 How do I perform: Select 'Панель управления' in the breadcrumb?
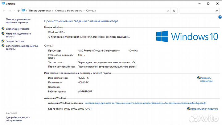pos(40,10)
